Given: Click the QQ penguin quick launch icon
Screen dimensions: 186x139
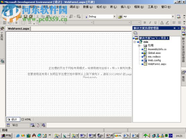Looking at the screenshot, I should coord(34,136).
